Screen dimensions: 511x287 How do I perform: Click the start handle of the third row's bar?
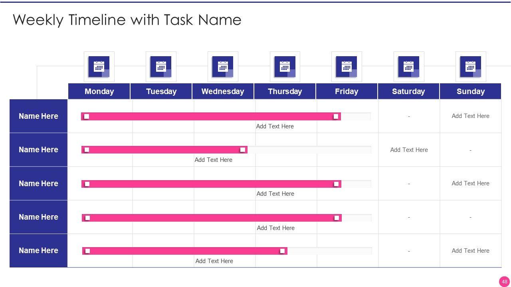coord(87,184)
